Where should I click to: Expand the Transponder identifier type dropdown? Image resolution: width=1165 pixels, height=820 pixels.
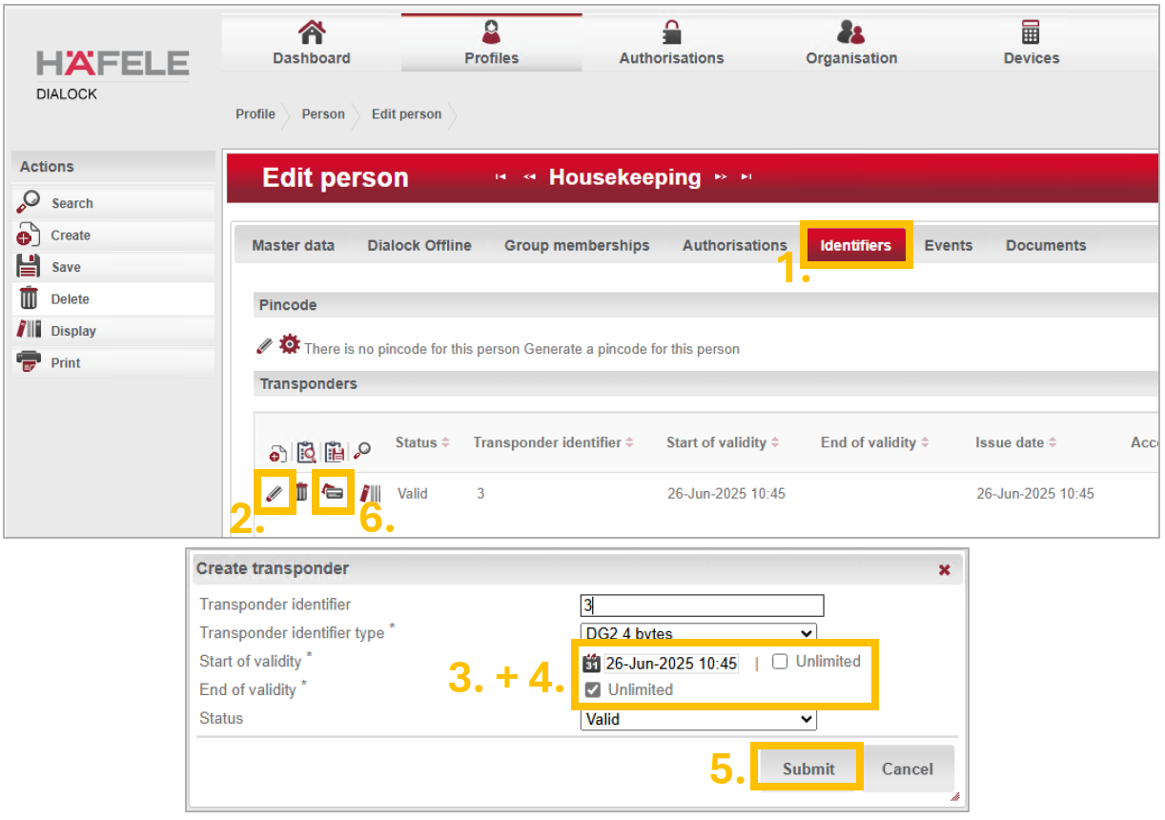pyautogui.click(x=699, y=633)
